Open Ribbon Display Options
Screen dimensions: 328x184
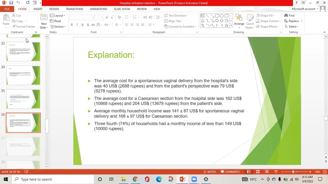303,3
